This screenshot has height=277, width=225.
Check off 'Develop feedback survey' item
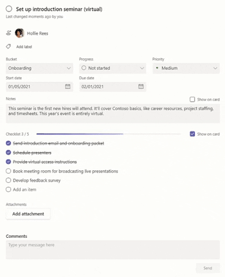8,181
